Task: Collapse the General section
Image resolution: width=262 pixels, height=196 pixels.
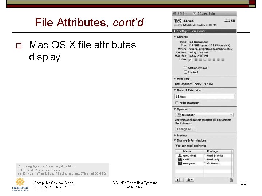Action: tap(175, 37)
